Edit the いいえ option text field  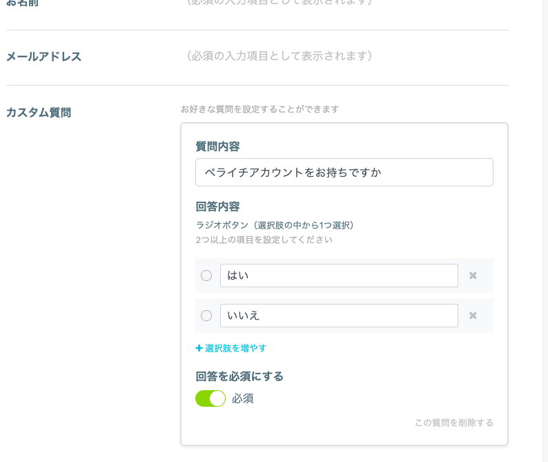tap(339, 316)
